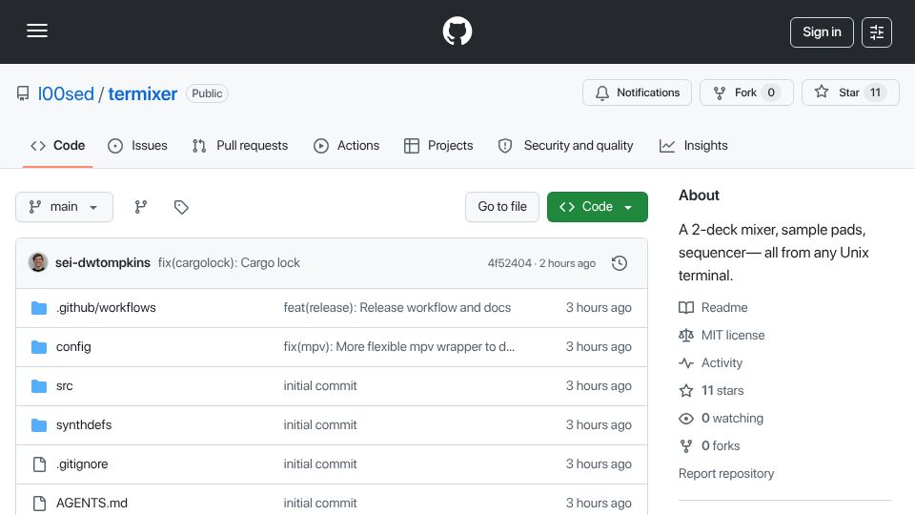Open the main branch selector dropdown
Image resolution: width=915 pixels, height=515 pixels.
[x=64, y=207]
